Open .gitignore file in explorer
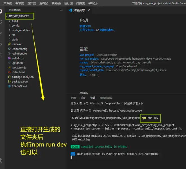Viewport: 186px width, 169px height. [18, 63]
